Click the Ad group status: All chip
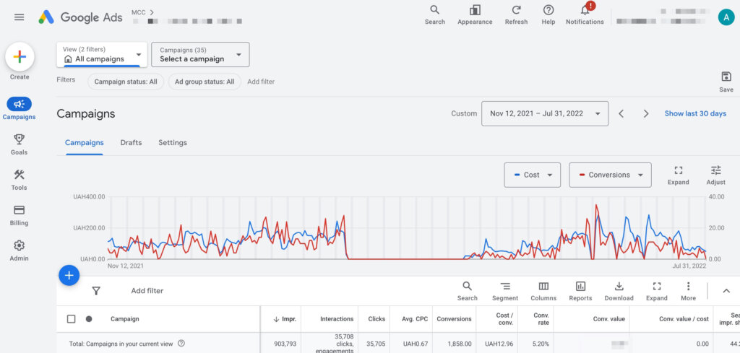The image size is (740, 353). pos(205,82)
